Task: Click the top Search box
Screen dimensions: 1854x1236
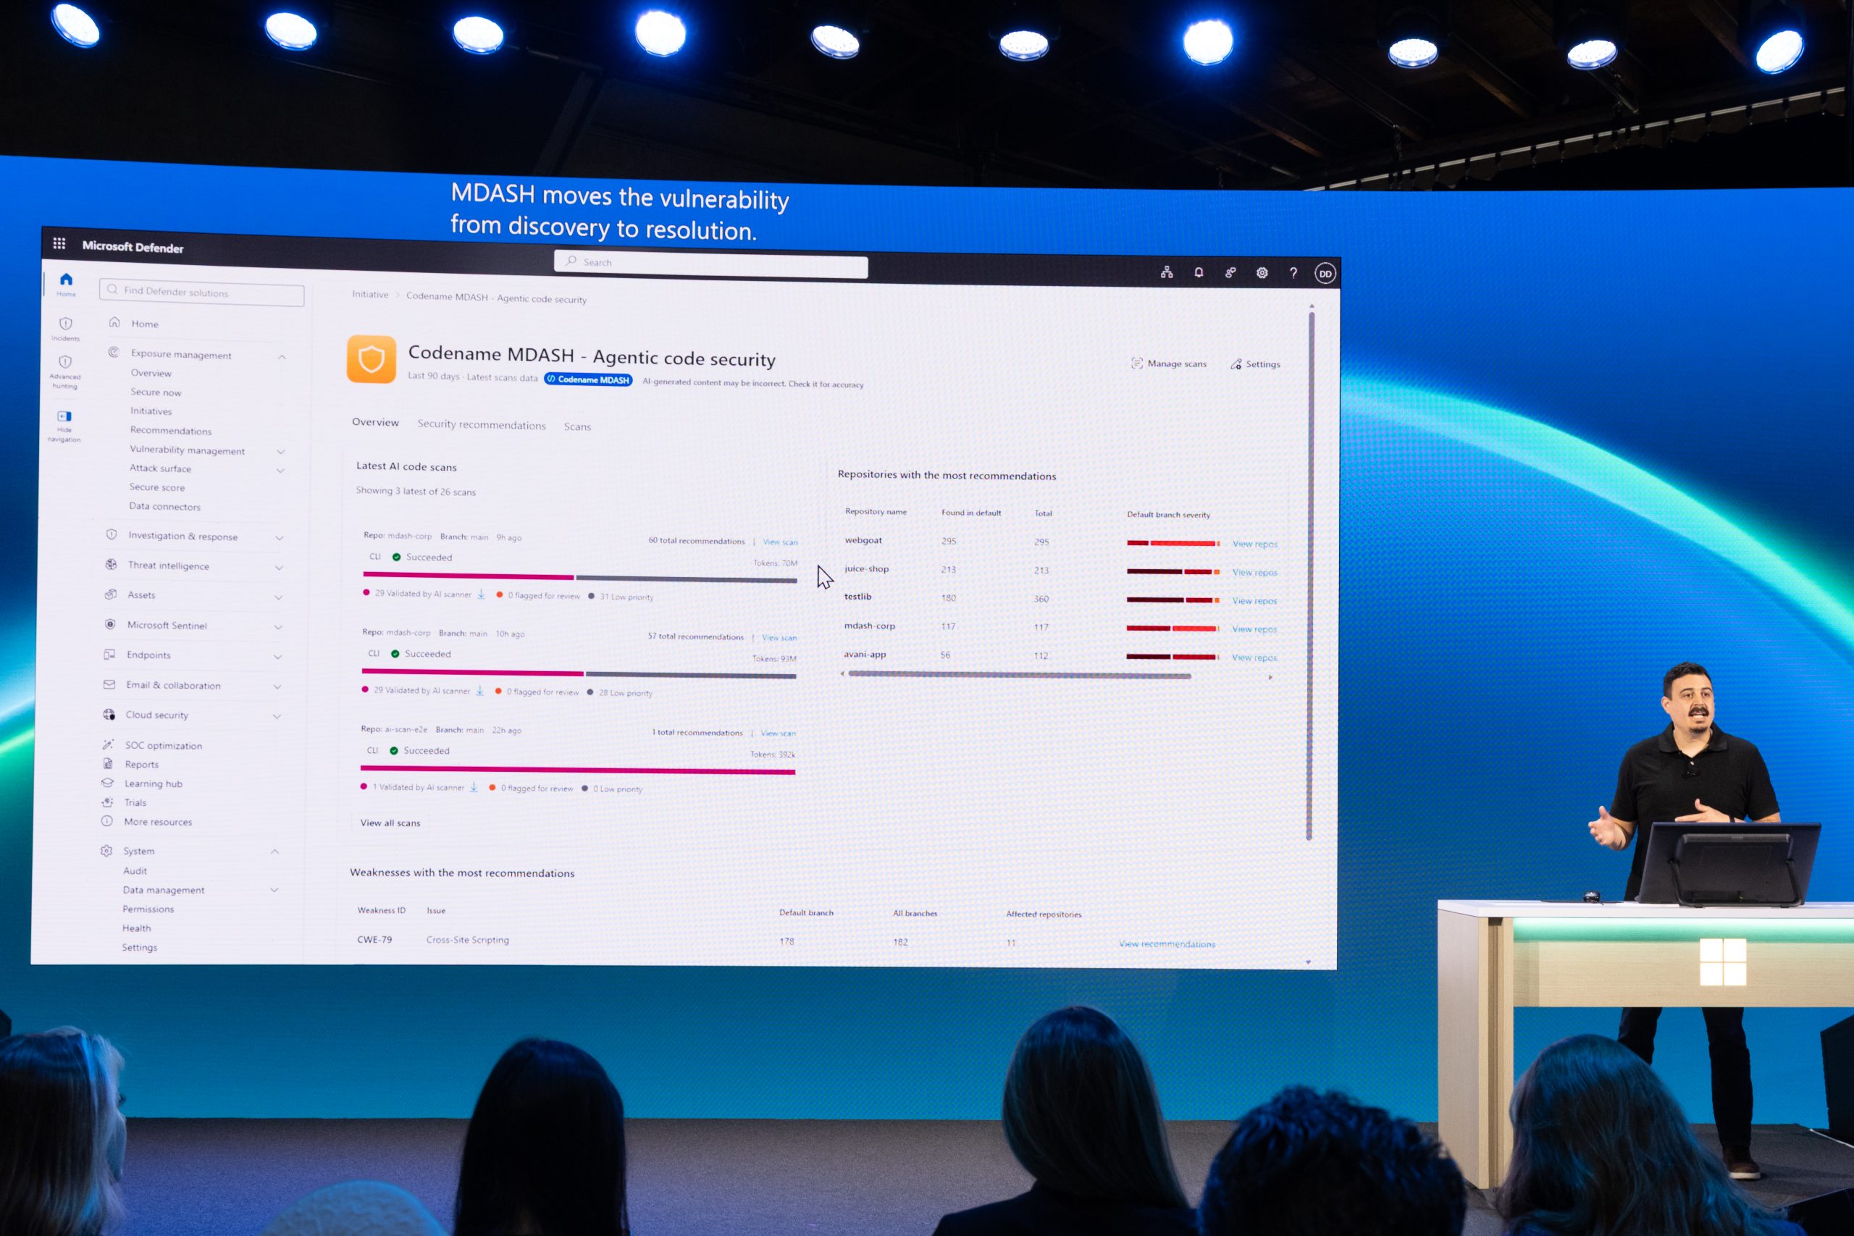Action: click(711, 264)
